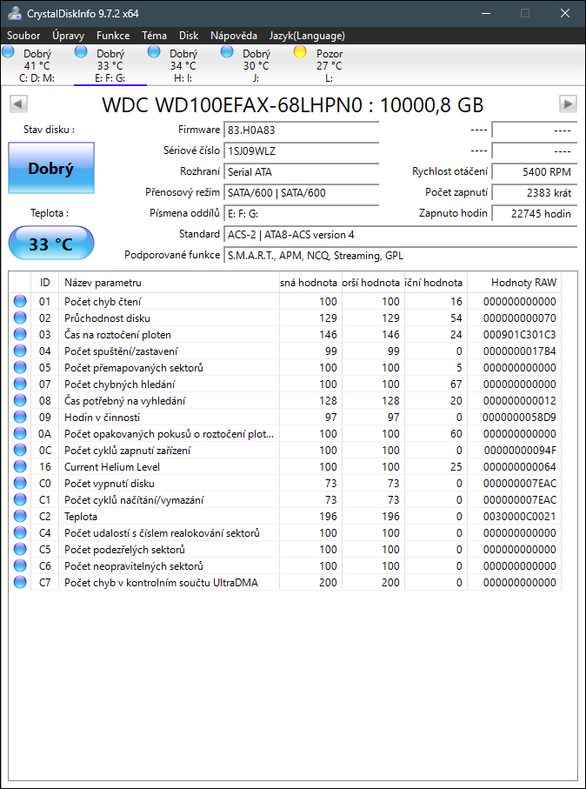
Task: Open the Jazyk(Language) menu
Action: pos(307,36)
